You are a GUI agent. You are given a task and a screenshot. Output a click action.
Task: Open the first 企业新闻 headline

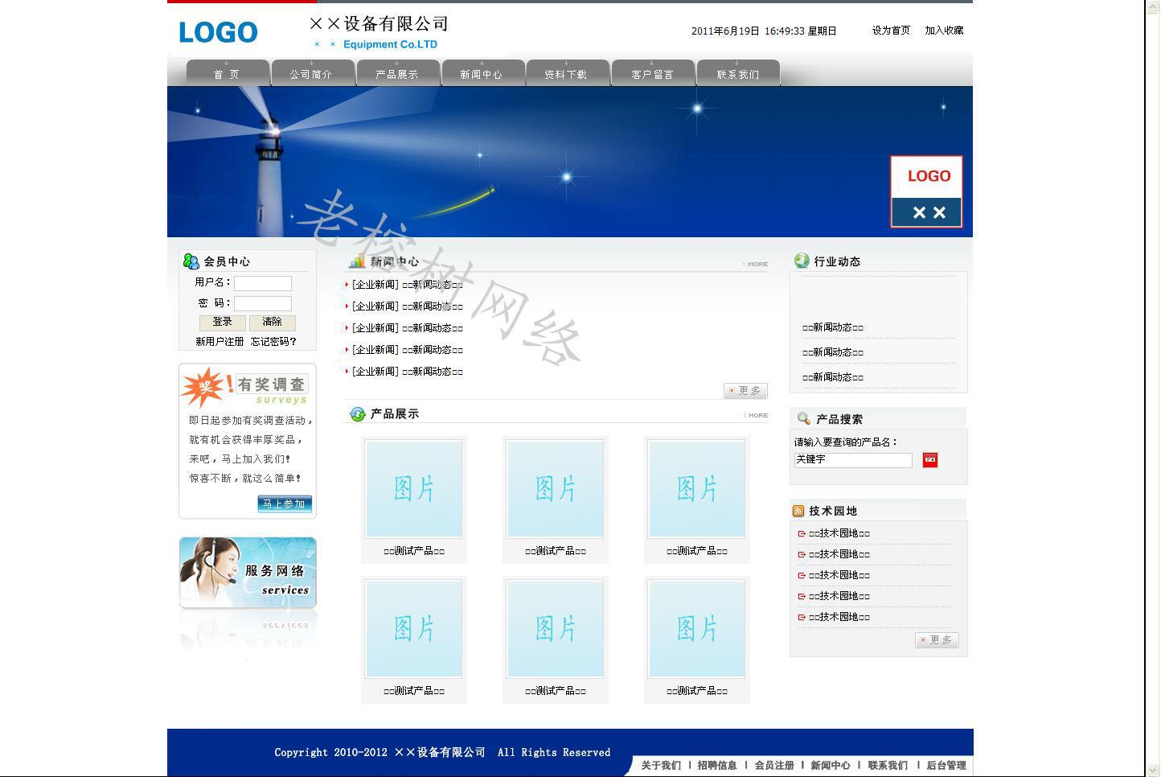tap(407, 285)
